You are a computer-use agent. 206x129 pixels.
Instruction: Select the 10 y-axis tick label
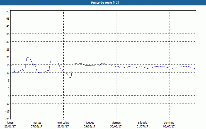pyautogui.click(x=8, y=73)
